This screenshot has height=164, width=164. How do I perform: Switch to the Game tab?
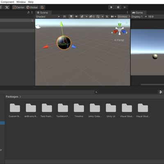pyautogui.click(x=138, y=13)
